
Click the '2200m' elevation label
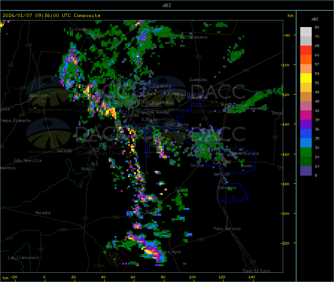pos(99,266)
